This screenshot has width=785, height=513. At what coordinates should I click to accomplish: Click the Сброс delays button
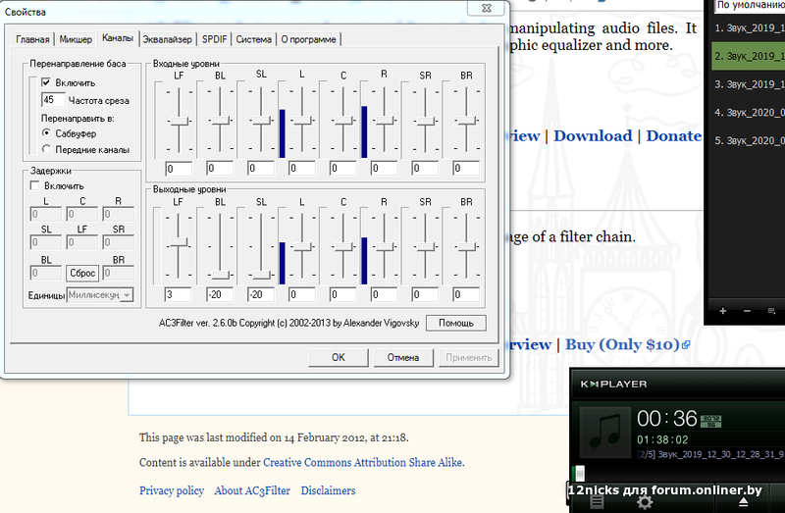coord(82,273)
